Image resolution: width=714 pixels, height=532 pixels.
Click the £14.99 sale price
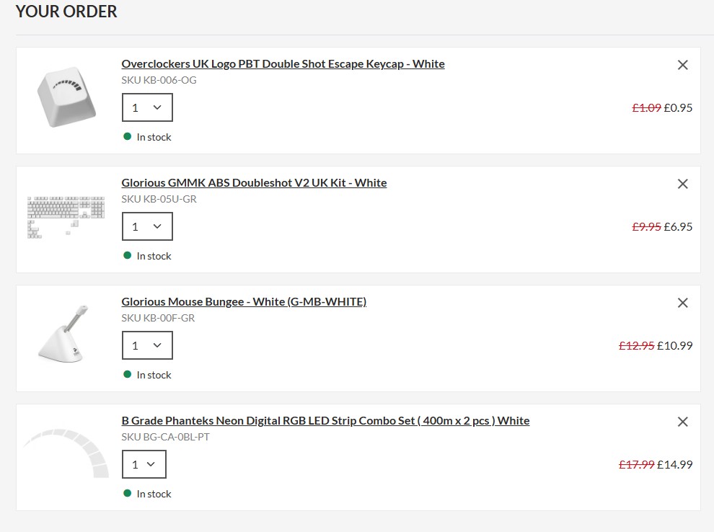(675, 465)
